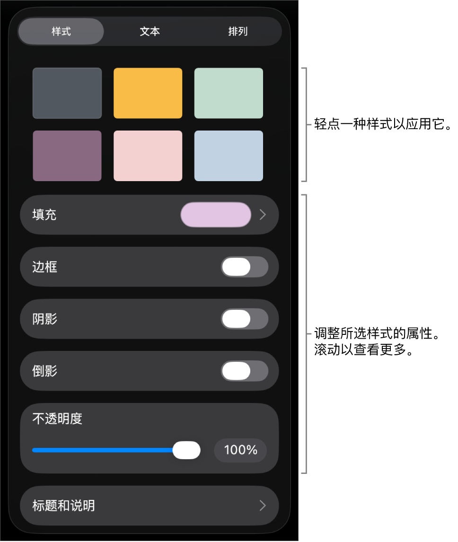Apply the orange shape style

tap(148, 93)
